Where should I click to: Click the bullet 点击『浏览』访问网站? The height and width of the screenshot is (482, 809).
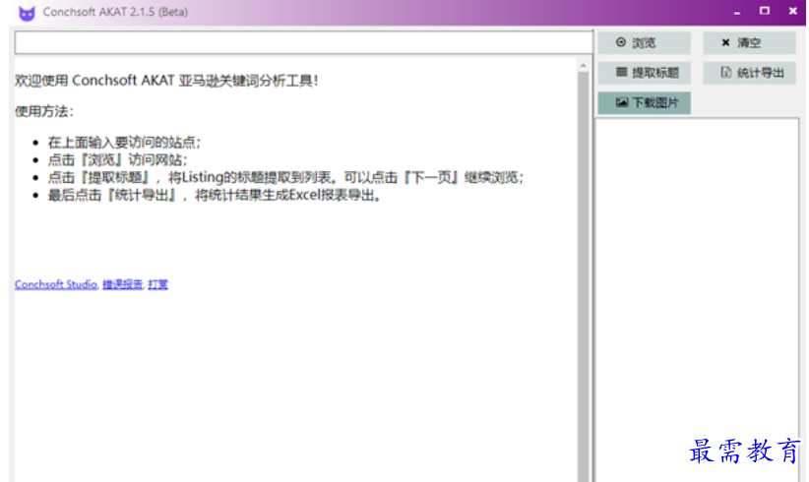click(118, 159)
